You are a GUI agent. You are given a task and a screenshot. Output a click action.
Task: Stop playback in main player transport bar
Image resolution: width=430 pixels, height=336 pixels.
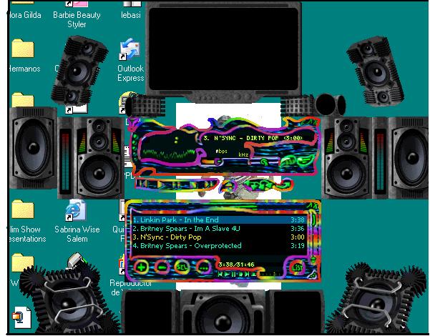click(192, 184)
